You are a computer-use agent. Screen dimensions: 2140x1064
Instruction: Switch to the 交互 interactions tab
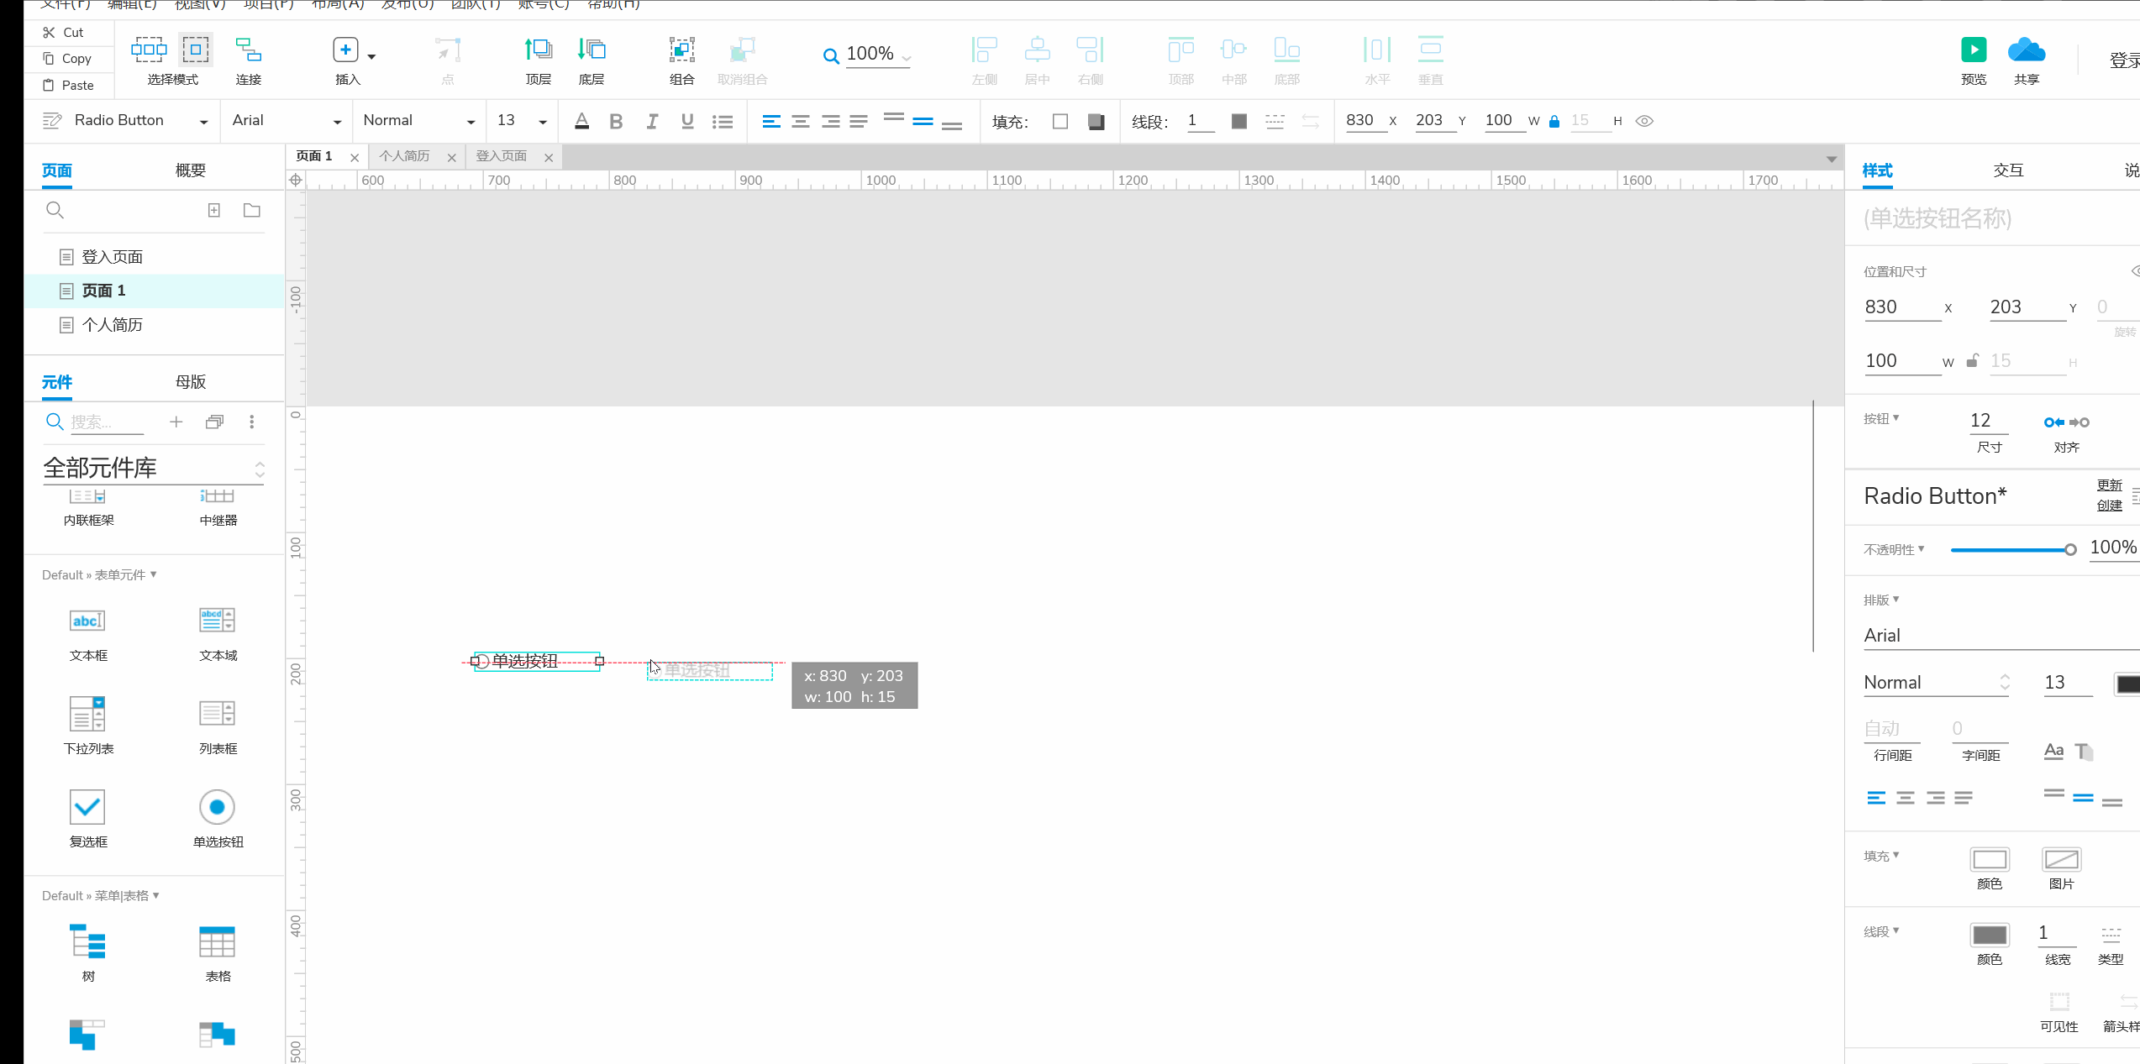[2008, 170]
